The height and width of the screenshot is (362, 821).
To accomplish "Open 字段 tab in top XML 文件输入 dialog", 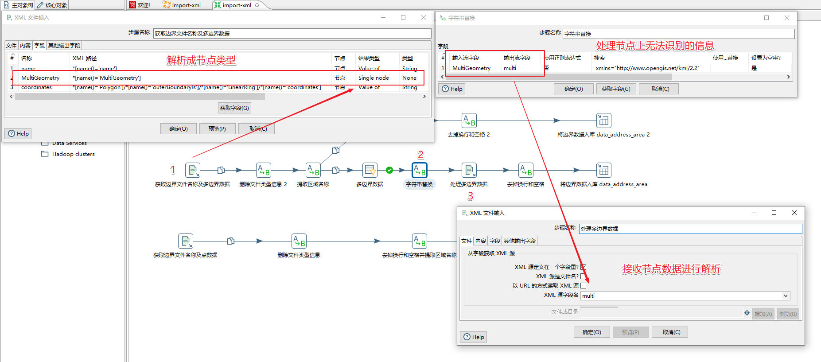I will coord(39,45).
